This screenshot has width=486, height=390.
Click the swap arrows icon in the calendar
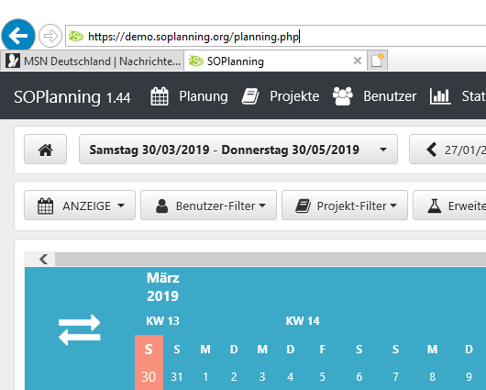(x=80, y=329)
